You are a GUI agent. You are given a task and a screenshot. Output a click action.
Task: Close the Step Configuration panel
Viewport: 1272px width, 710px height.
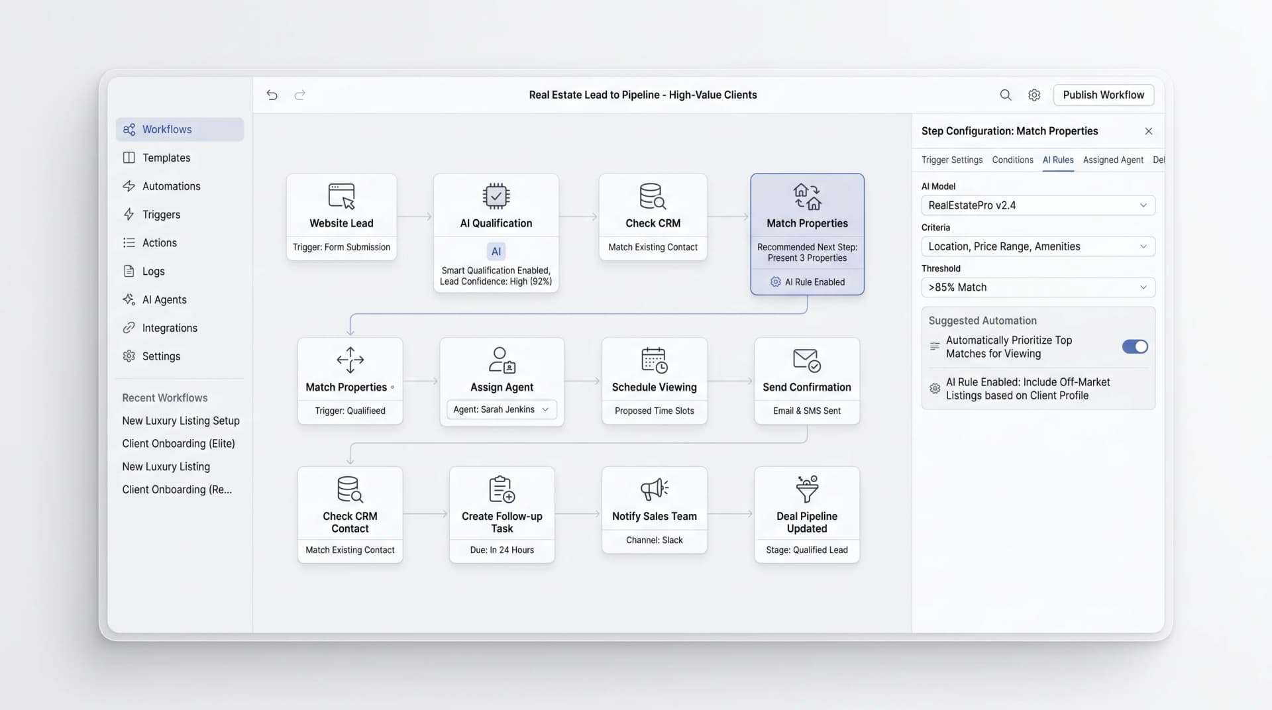pyautogui.click(x=1148, y=131)
